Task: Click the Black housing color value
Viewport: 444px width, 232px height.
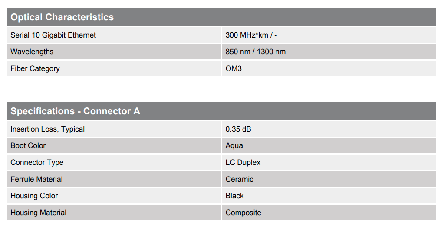Action: [x=234, y=196]
